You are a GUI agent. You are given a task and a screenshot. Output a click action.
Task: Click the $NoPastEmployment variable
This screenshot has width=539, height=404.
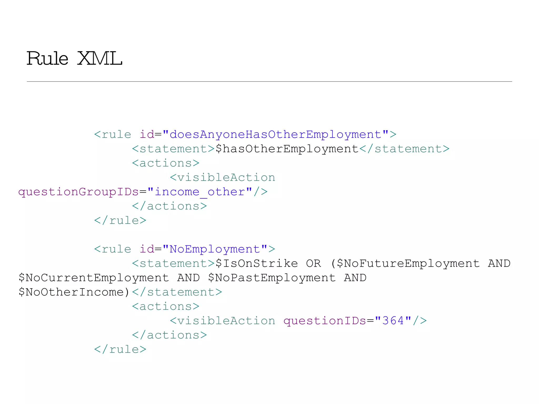tap(272, 278)
